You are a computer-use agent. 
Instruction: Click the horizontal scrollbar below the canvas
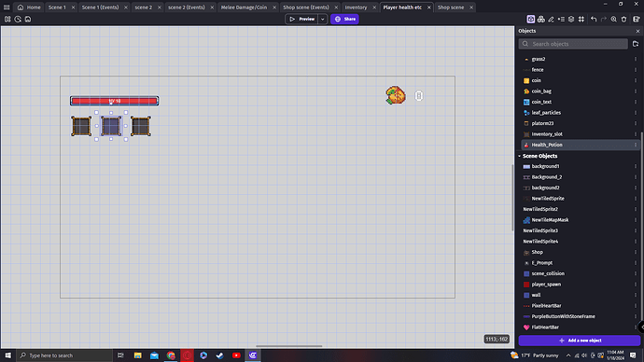click(x=288, y=346)
